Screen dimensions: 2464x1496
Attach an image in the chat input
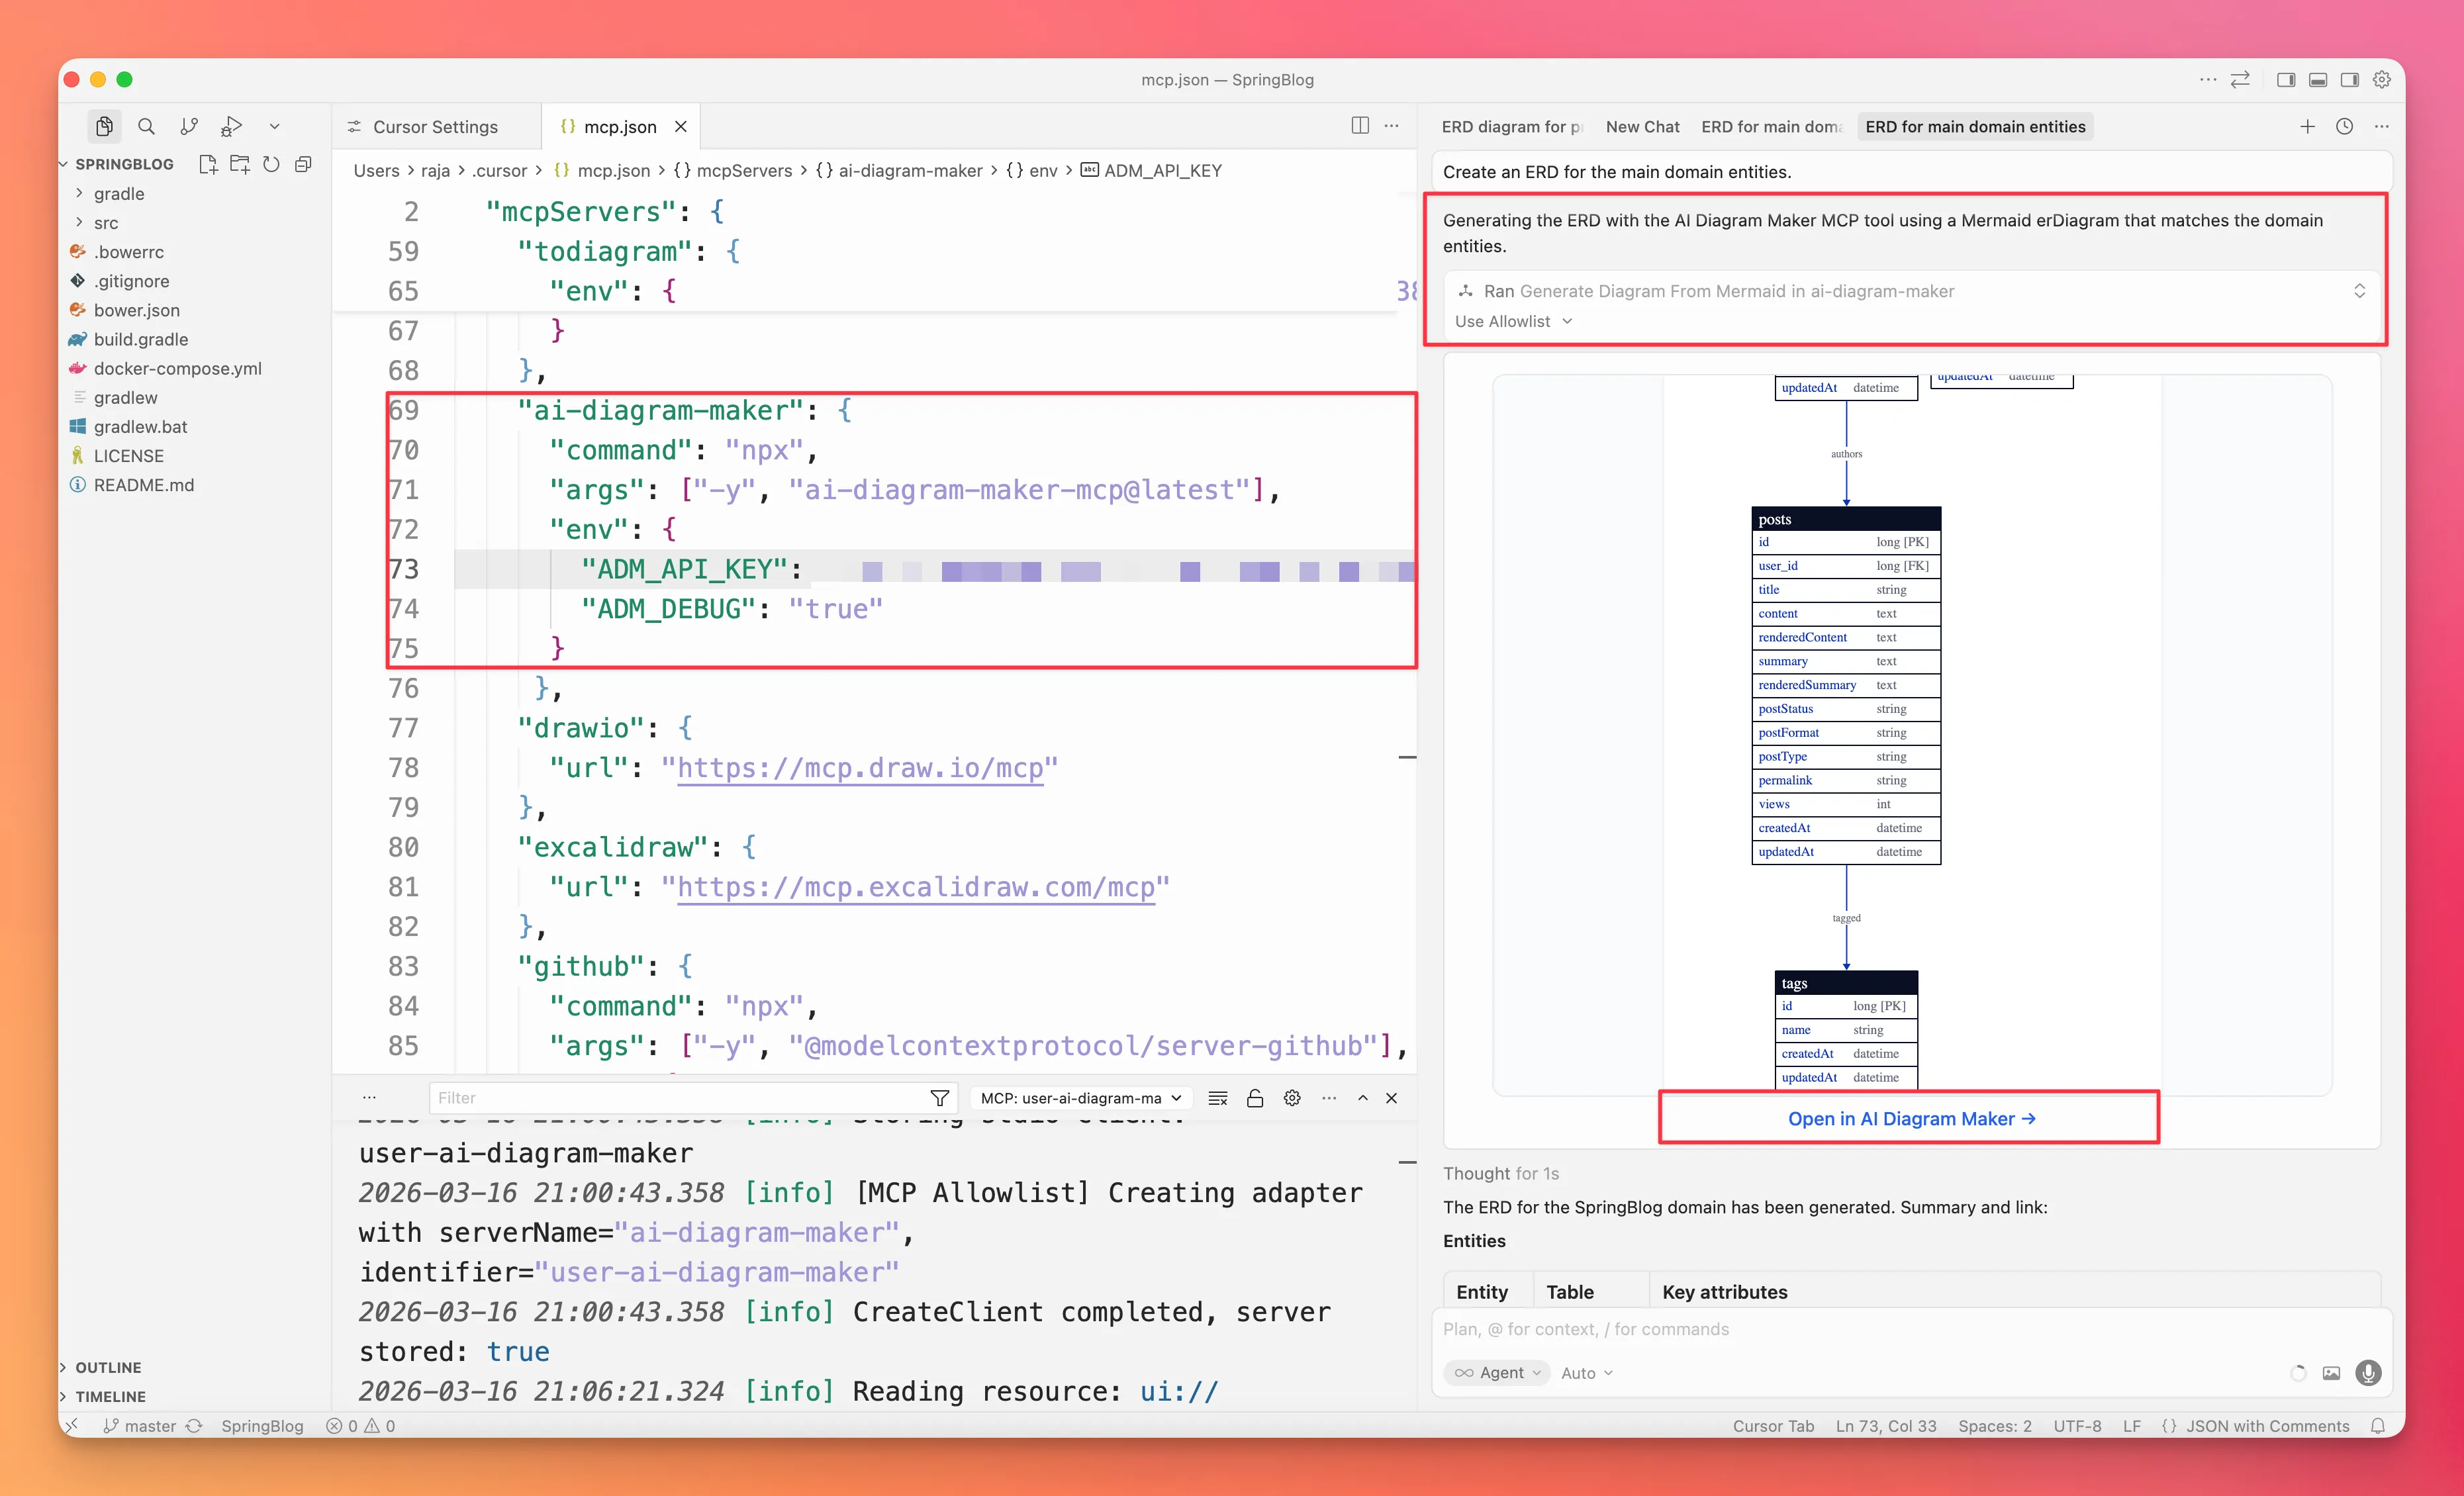click(x=2332, y=1373)
